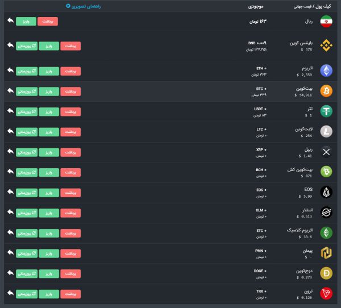The image size is (341, 308).
Task: Click the Litecoin logo icon
Action: pos(326,131)
